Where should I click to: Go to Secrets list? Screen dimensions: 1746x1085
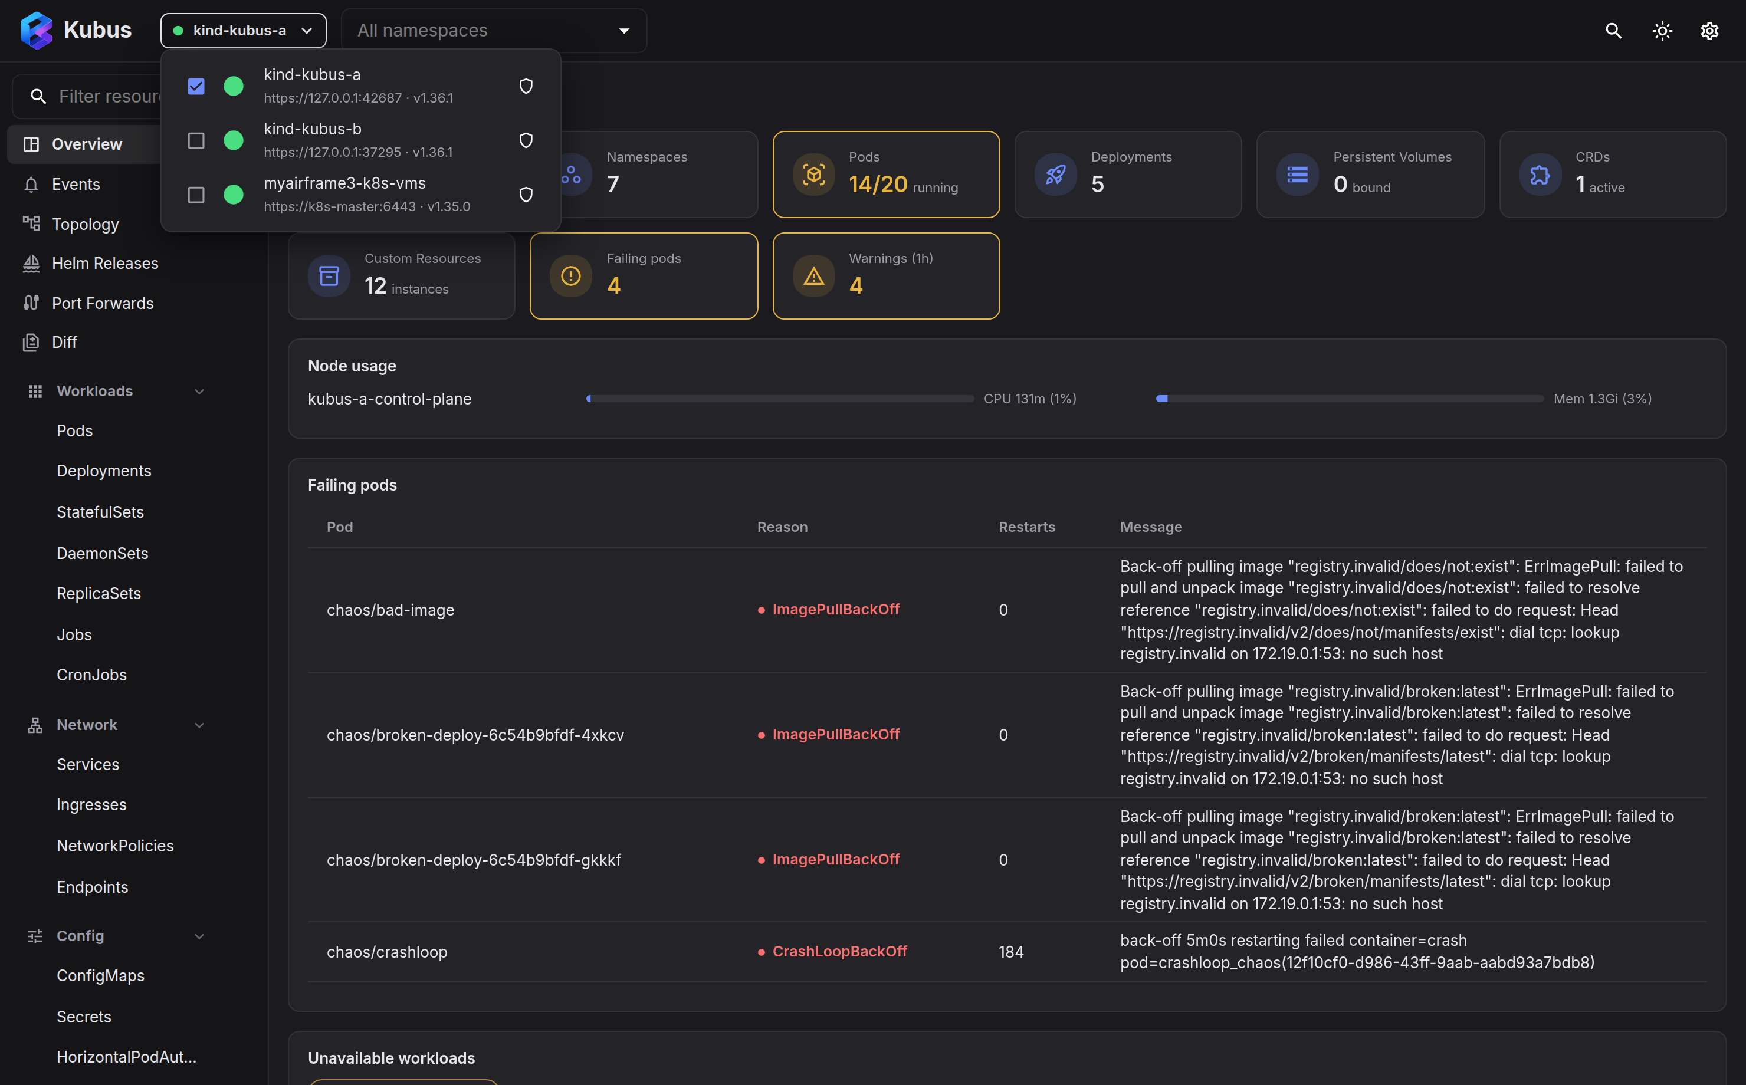click(84, 1017)
